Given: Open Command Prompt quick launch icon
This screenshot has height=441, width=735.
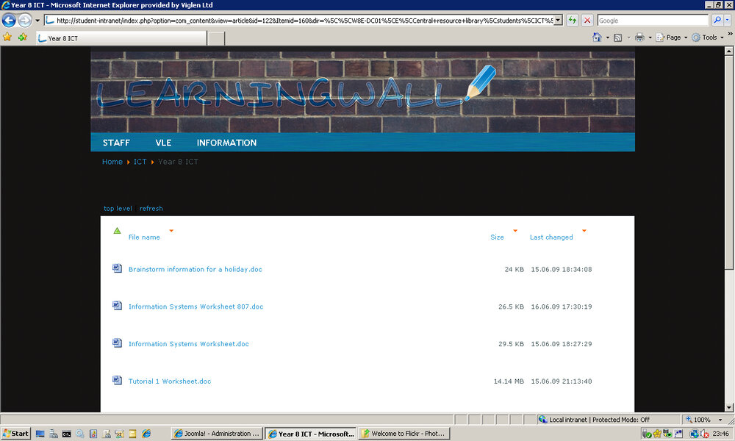Looking at the screenshot, I should click(x=67, y=434).
